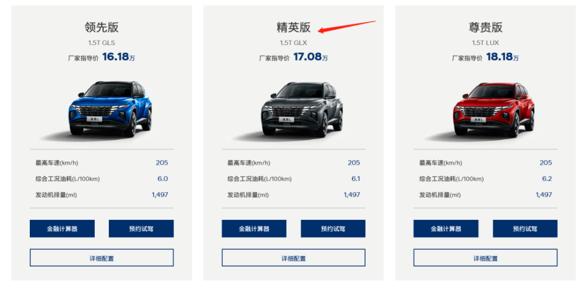
Task: Click the blue 领先版 car image
Action: 111,109
